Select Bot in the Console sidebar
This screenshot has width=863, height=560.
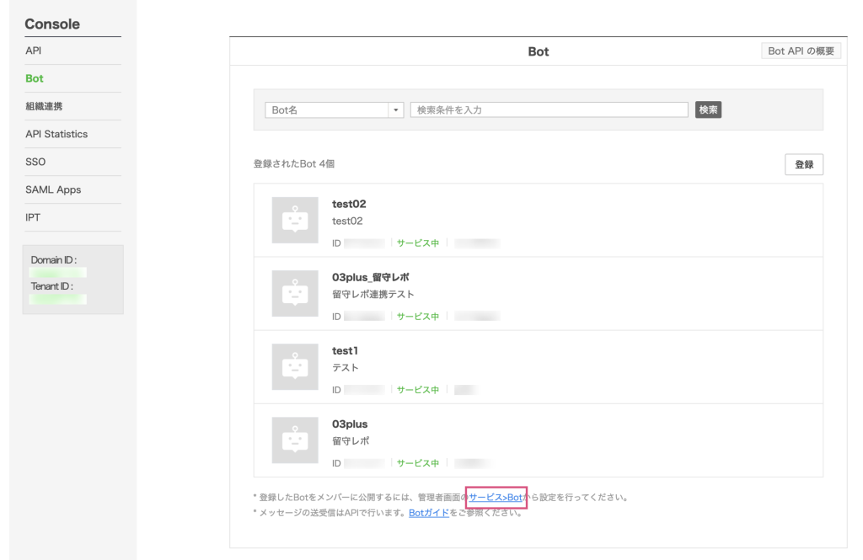point(35,78)
